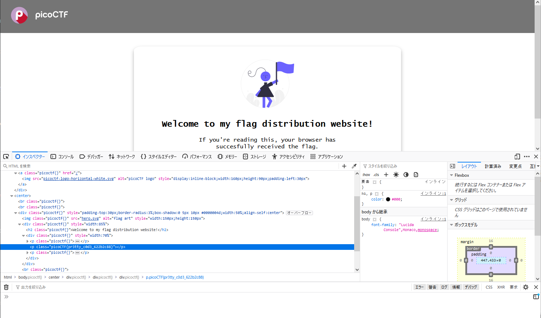
Task: Toggle the デバッグ console filter
Action: click(x=471, y=287)
